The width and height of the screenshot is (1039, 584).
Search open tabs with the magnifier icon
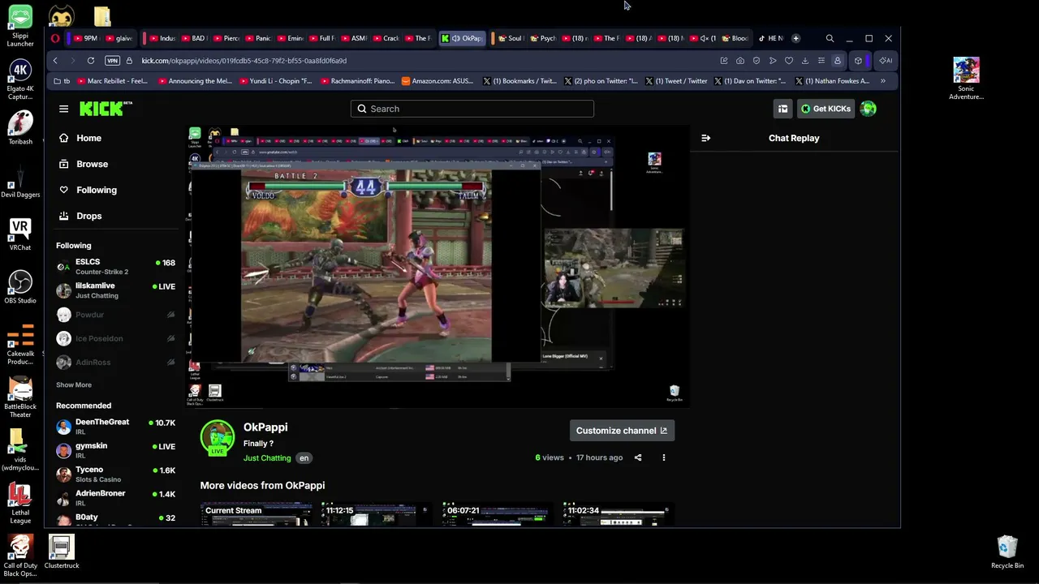830,38
